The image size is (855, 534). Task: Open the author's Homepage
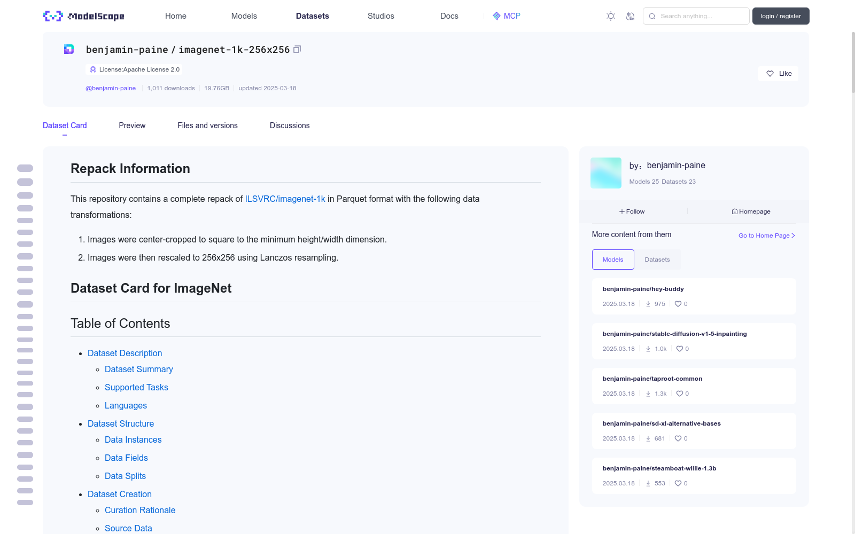pyautogui.click(x=751, y=211)
